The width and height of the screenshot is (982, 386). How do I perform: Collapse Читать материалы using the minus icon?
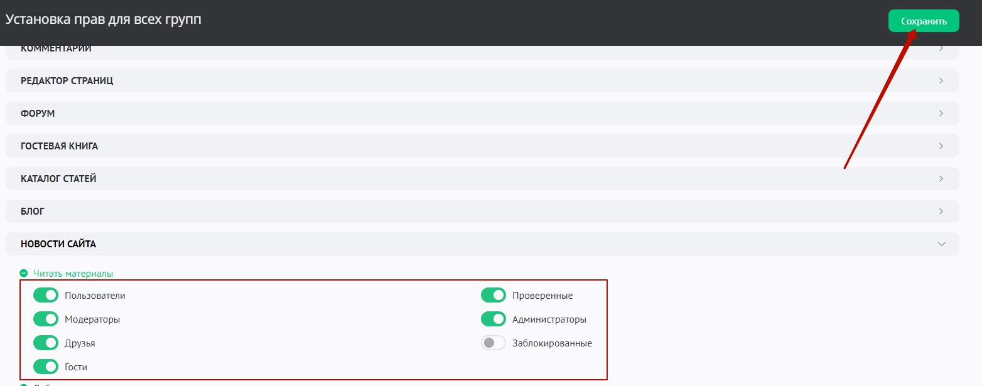pos(24,274)
